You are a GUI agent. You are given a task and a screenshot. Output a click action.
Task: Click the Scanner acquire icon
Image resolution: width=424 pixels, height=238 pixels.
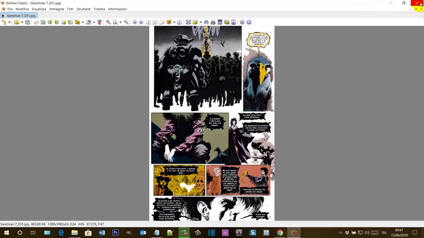(x=220, y=22)
